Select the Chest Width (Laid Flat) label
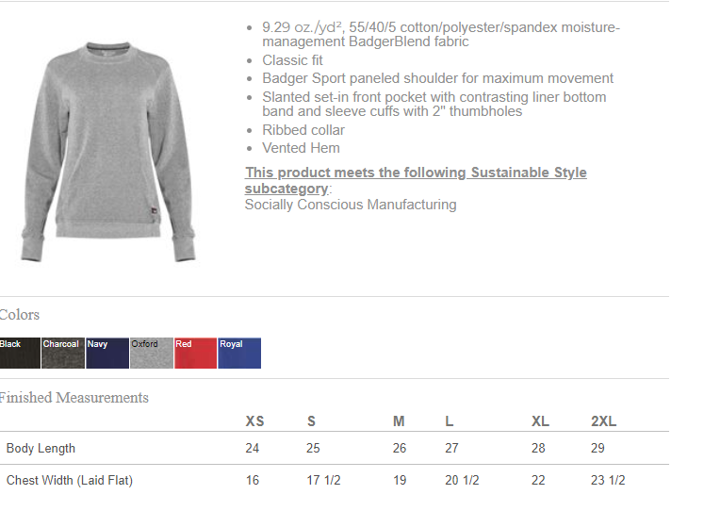Image resolution: width=704 pixels, height=511 pixels. click(70, 481)
